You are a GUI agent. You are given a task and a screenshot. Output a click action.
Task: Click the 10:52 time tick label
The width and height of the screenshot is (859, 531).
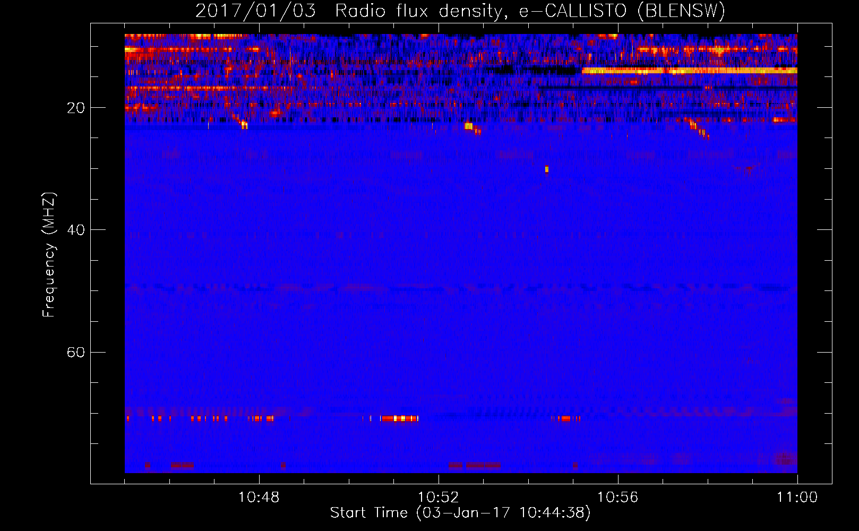[438, 498]
